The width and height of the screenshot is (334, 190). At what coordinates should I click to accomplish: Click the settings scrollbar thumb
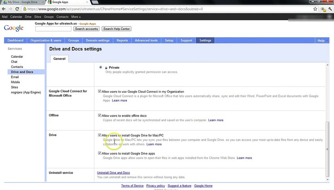coord(327,149)
